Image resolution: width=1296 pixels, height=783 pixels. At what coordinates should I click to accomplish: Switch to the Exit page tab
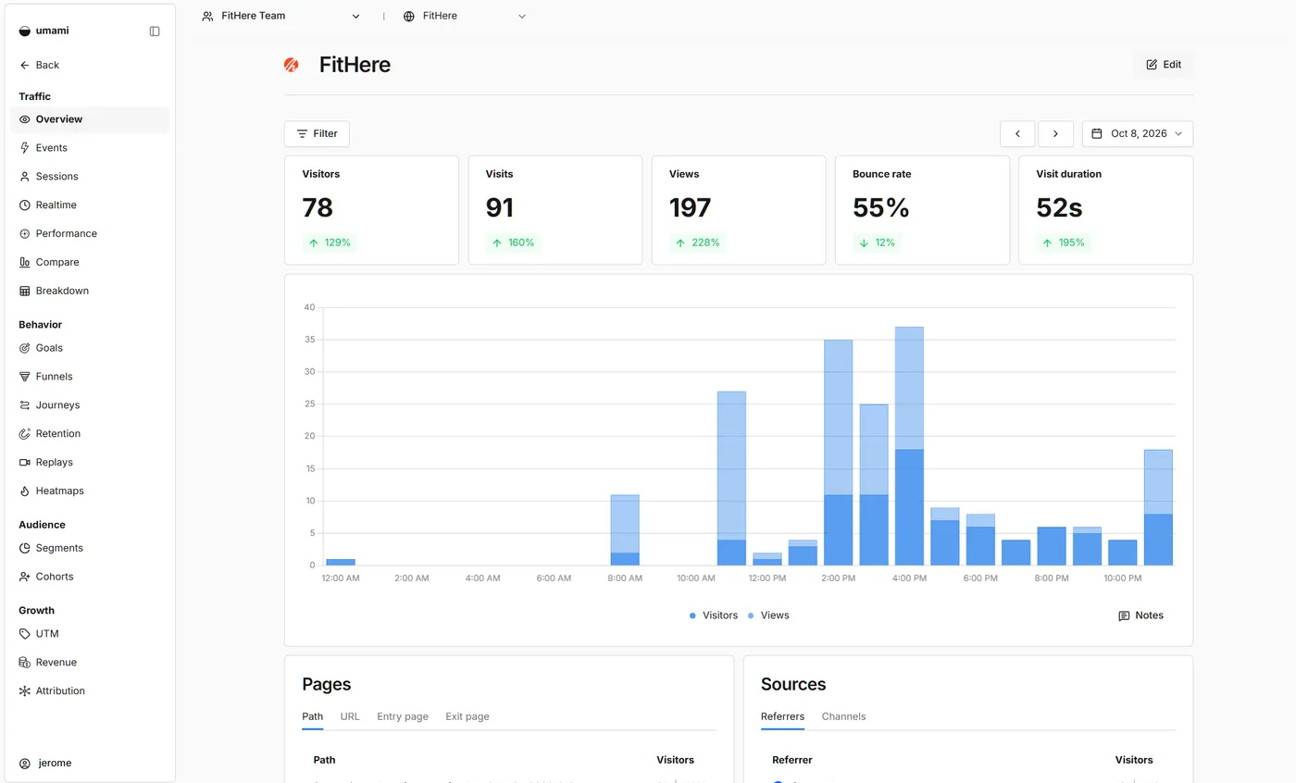click(x=467, y=716)
